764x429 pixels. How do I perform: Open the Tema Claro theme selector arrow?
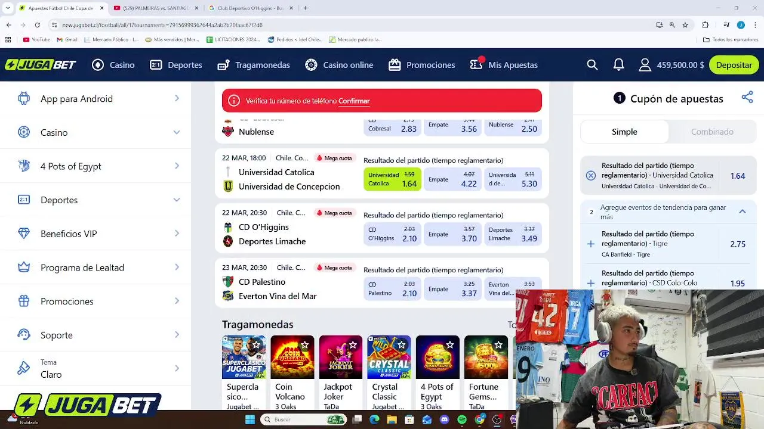tap(177, 369)
